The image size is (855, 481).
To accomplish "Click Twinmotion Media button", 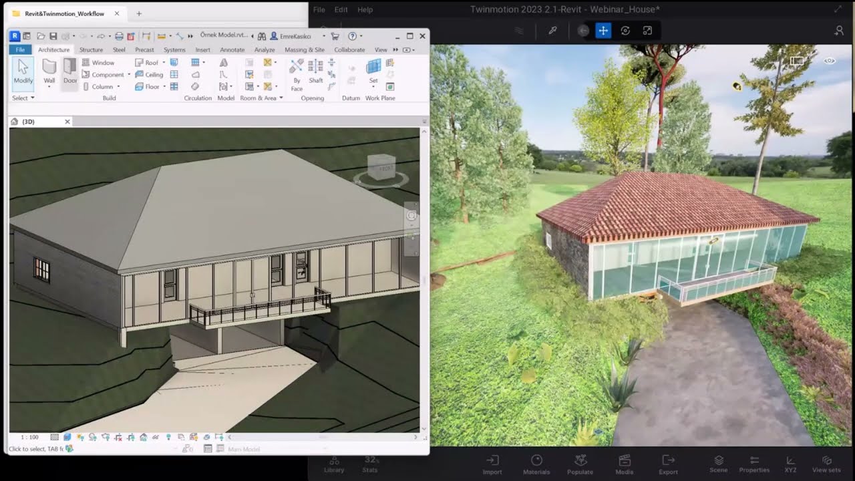I will tap(625, 464).
